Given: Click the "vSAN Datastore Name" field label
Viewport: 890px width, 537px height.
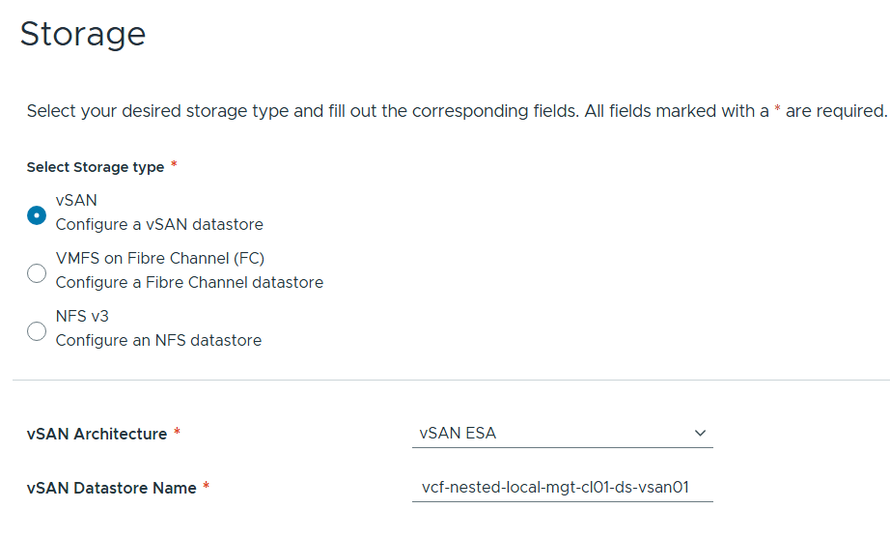Looking at the screenshot, I should (111, 489).
